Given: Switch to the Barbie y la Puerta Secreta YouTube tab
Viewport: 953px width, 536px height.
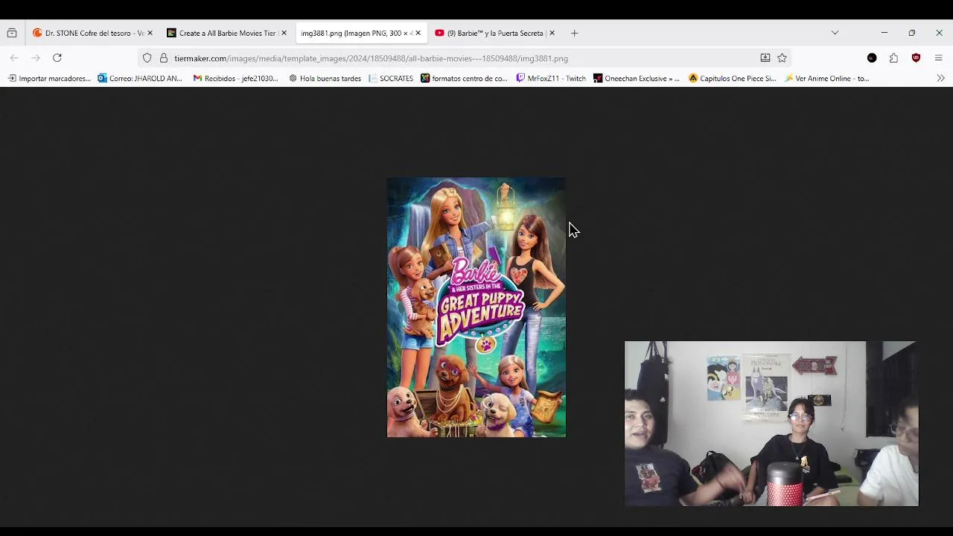Looking at the screenshot, I should click(494, 33).
